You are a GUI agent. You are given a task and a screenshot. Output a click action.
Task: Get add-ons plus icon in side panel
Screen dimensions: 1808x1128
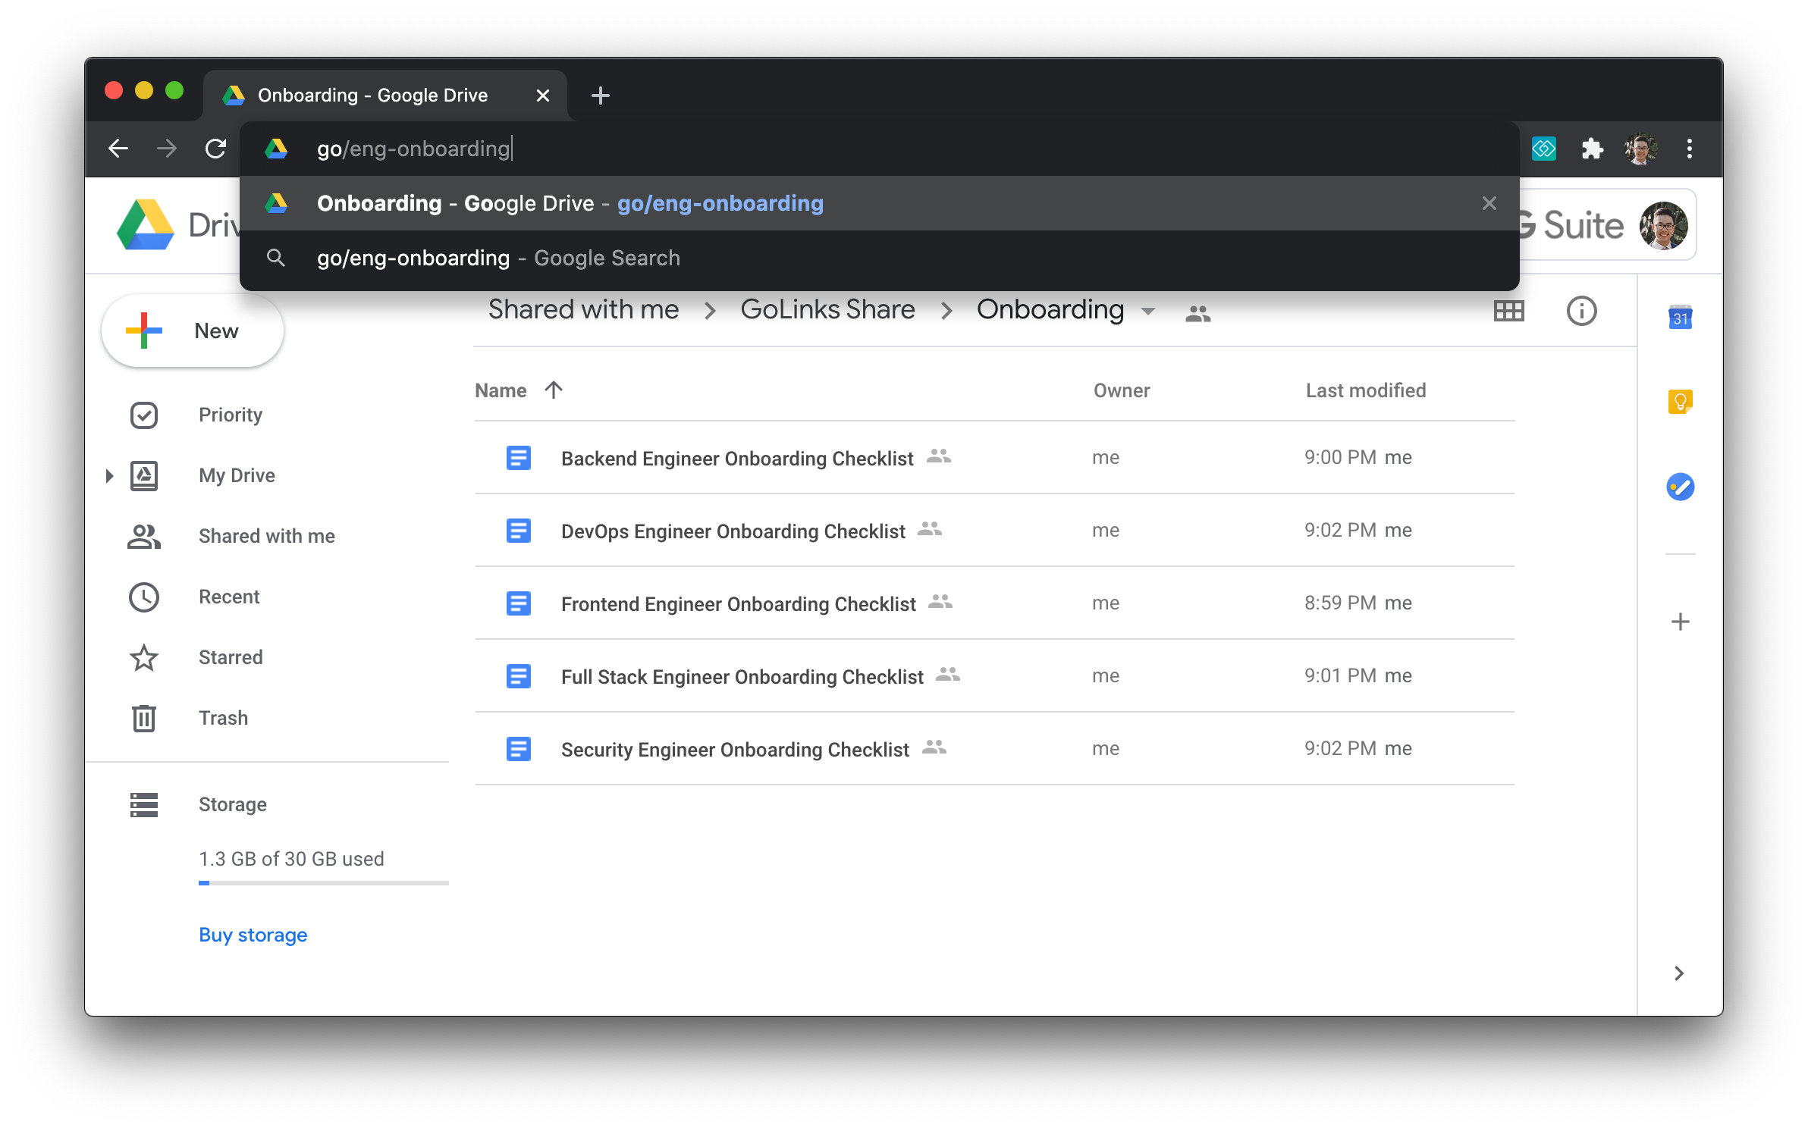(x=1680, y=622)
